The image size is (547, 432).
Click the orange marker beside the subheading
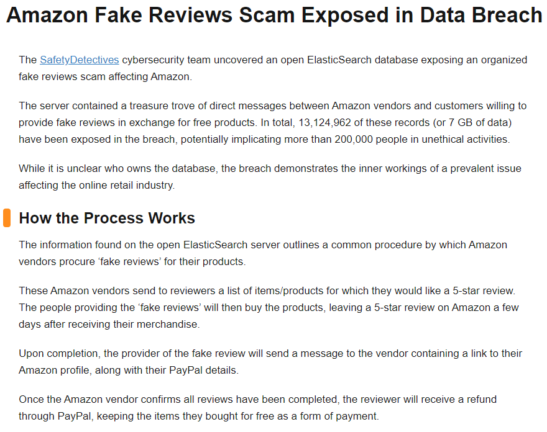click(x=7, y=218)
